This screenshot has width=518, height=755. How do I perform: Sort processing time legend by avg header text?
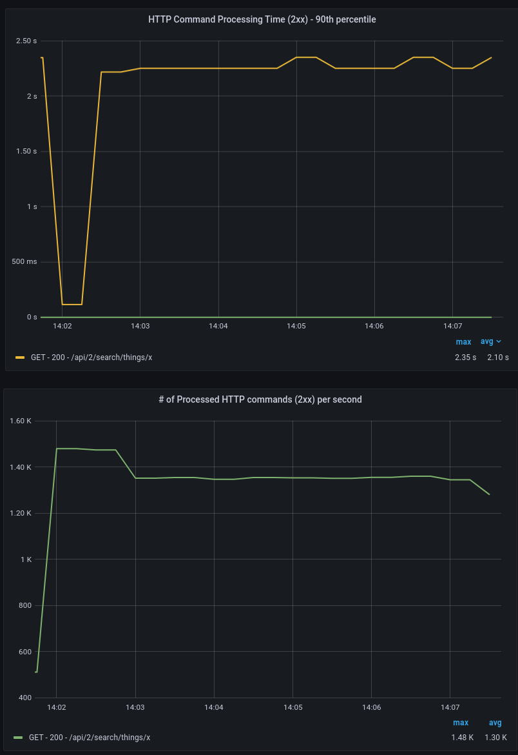[x=486, y=342]
